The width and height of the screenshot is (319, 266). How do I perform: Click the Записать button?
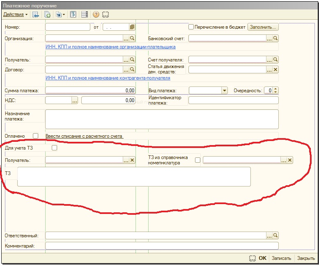pyautogui.click(x=281, y=258)
